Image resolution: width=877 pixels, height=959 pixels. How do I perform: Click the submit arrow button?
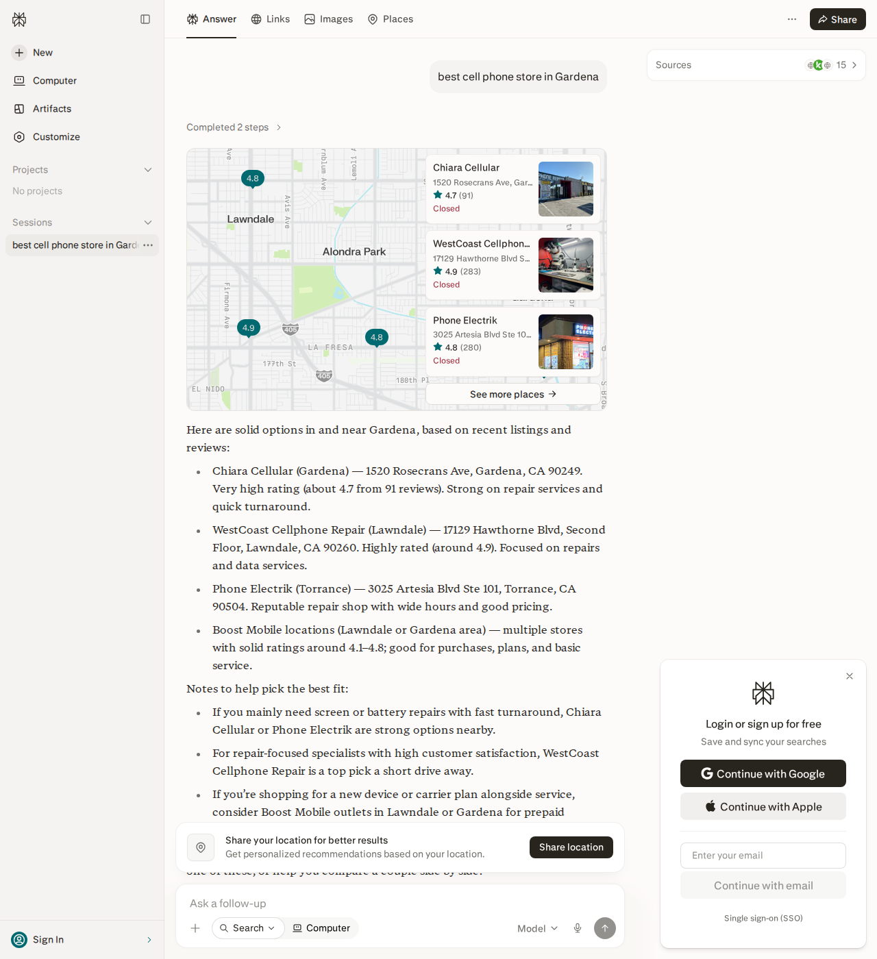click(x=605, y=928)
